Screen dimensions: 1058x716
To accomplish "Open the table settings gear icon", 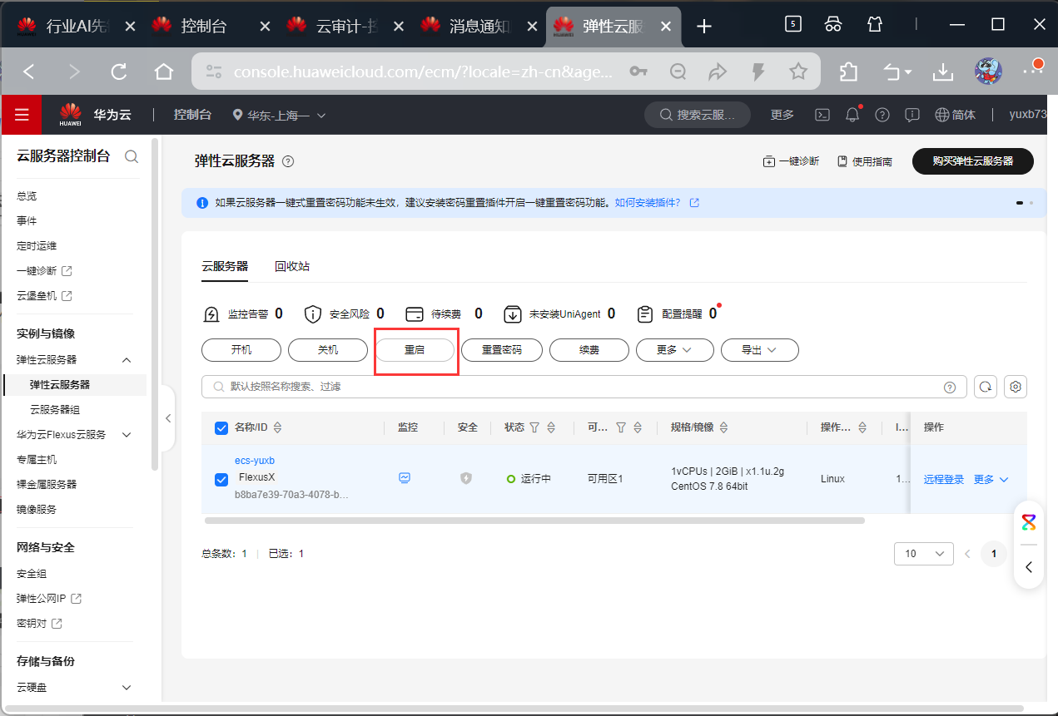I will (1016, 387).
